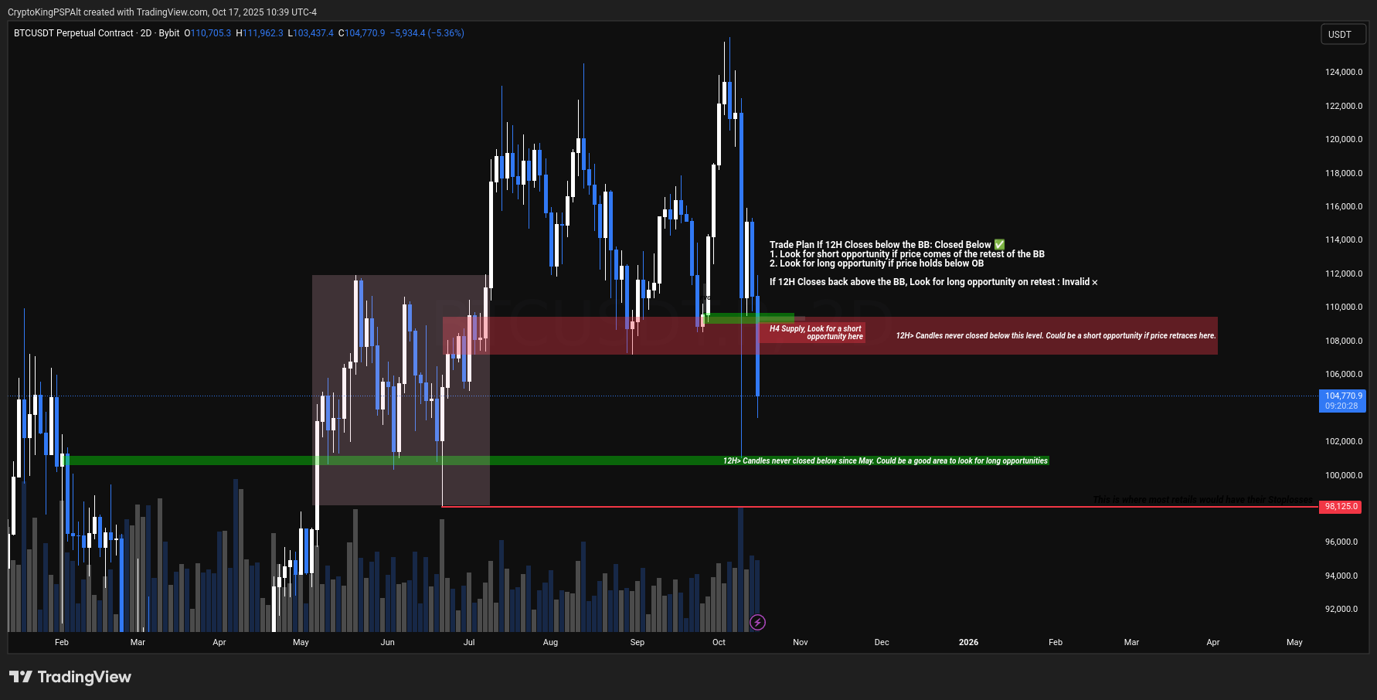Open the USDT currency selector
This screenshot has height=700, width=1377.
pos(1342,35)
